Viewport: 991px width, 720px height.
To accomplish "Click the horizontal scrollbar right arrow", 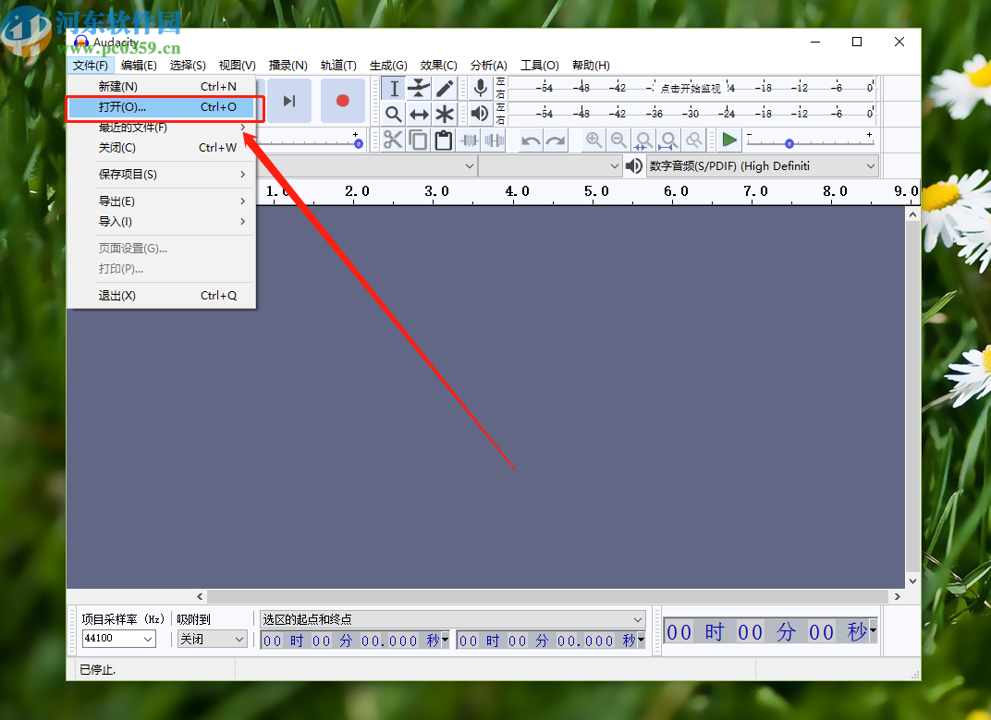I will click(897, 596).
